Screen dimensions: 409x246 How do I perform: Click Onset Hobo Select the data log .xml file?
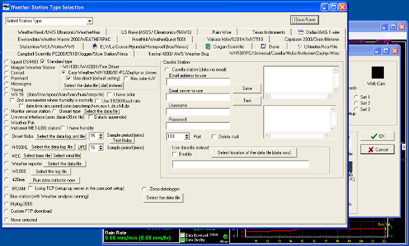(x=61, y=136)
